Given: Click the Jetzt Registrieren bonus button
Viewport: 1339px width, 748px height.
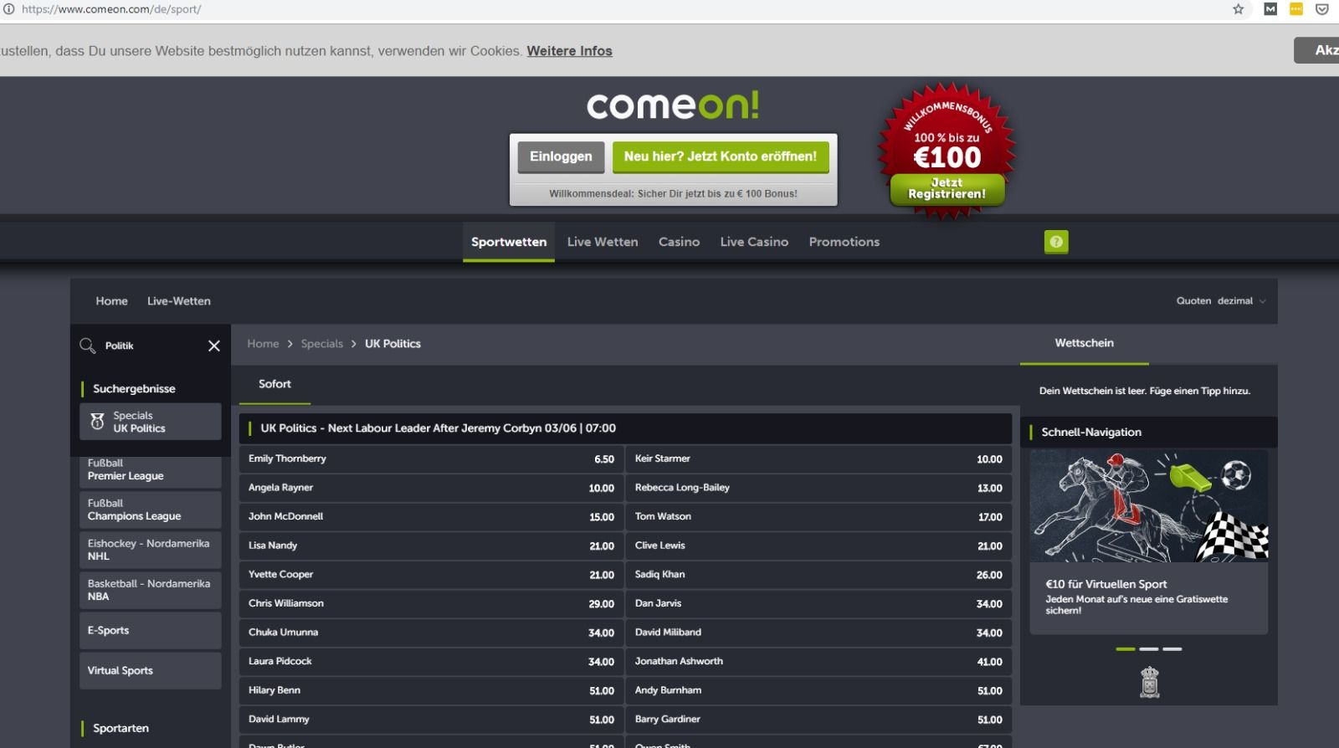Looking at the screenshot, I should [947, 189].
